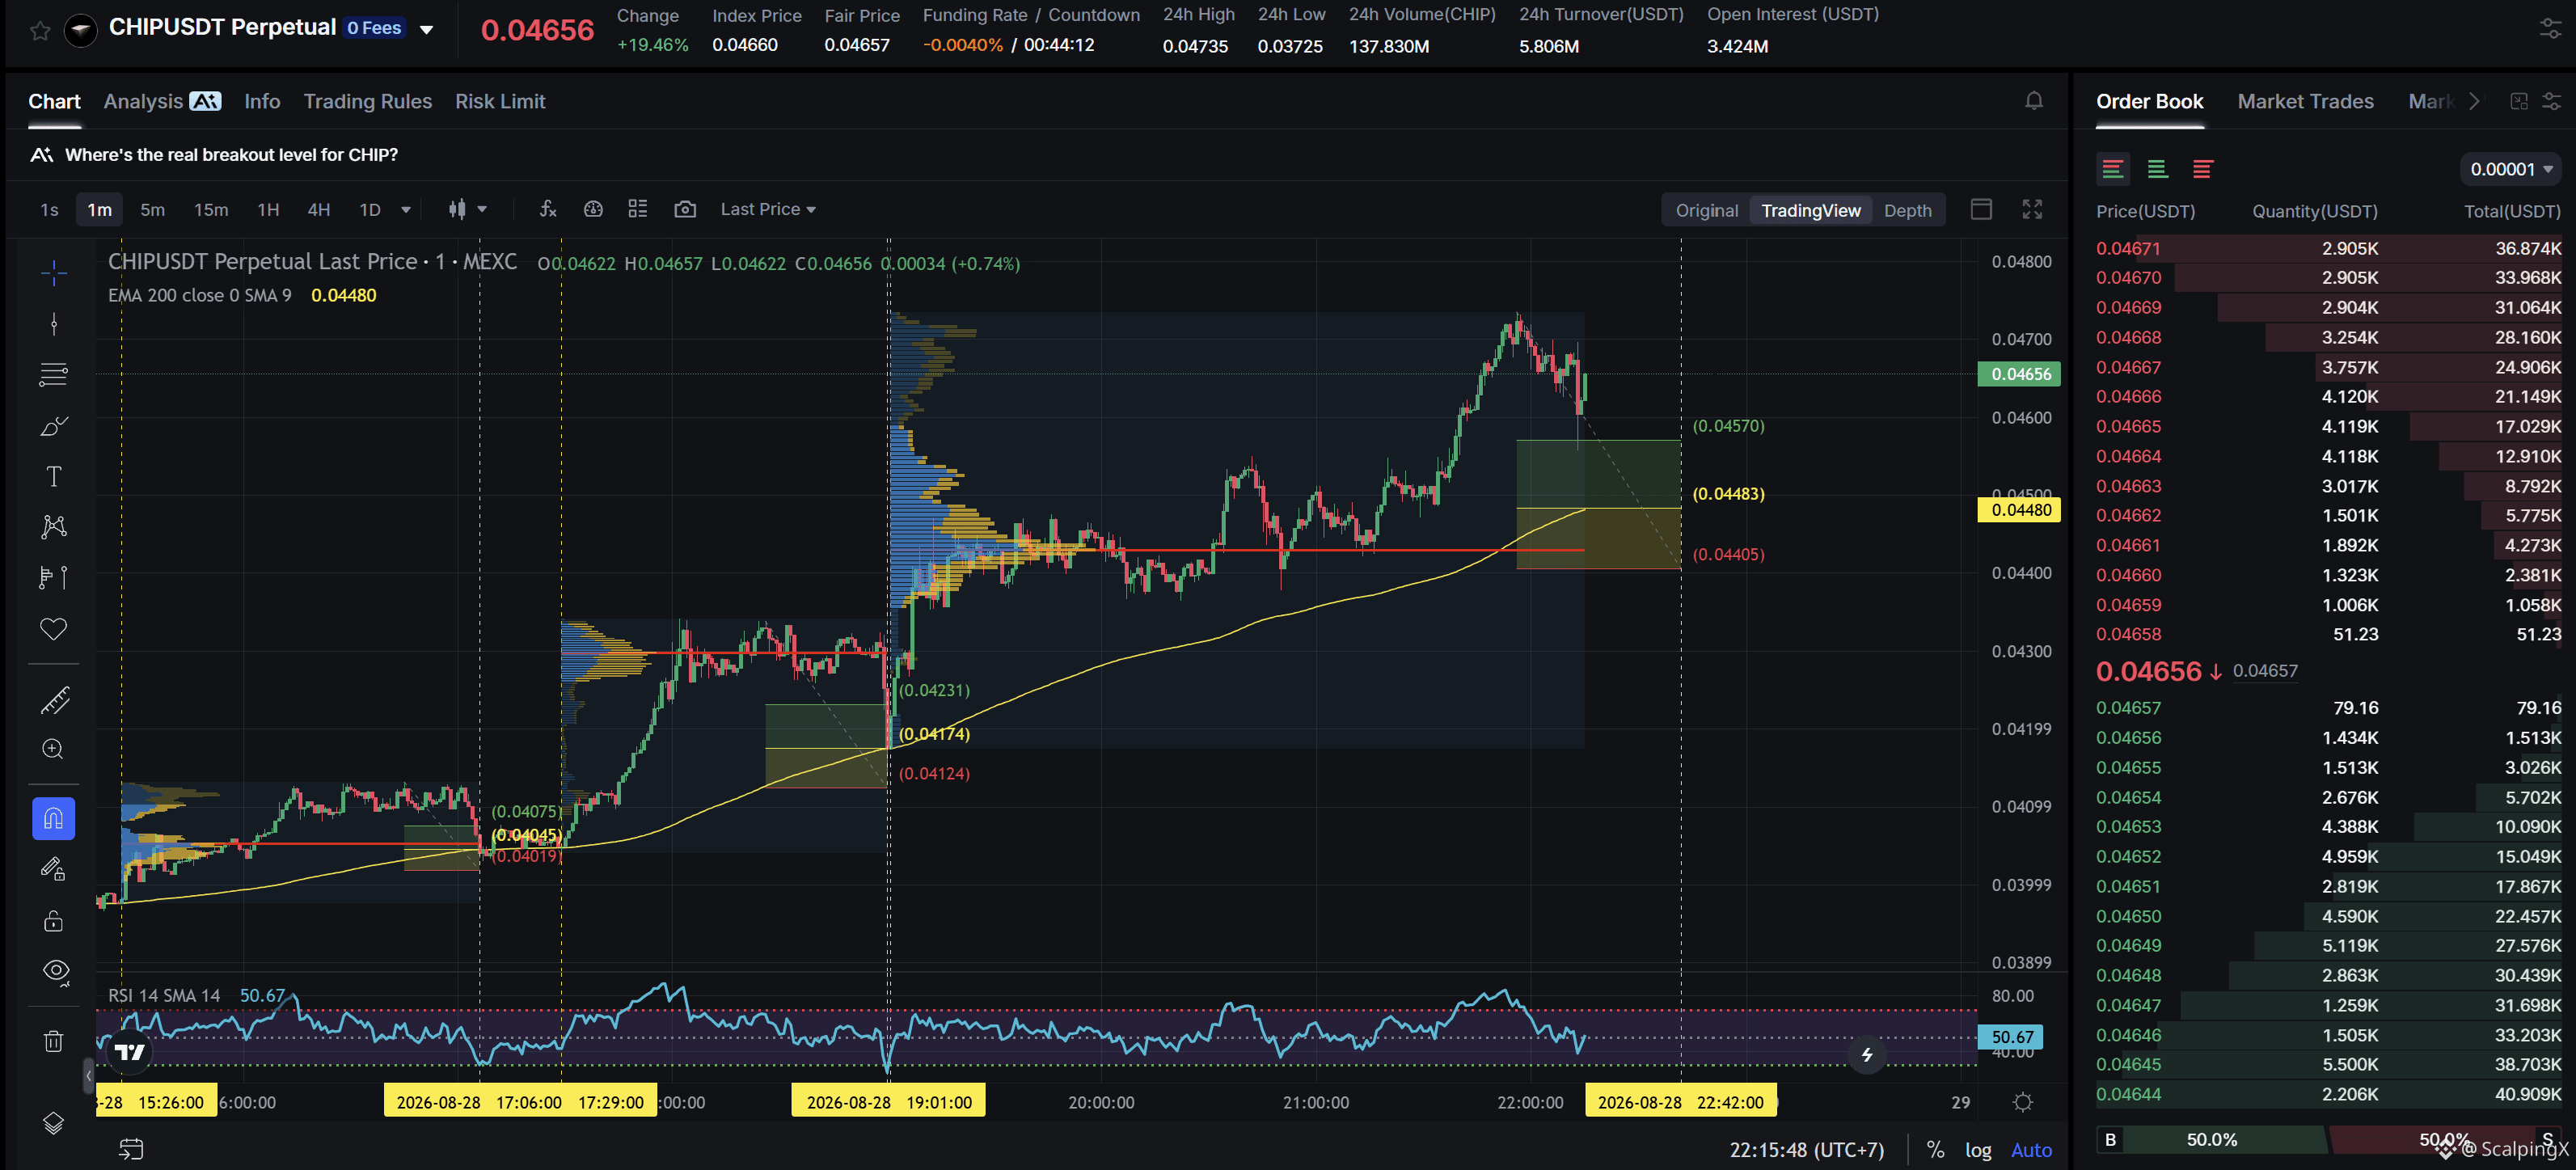Select the 4H timeframe
Viewport: 2576px width, 1170px height.
(x=318, y=209)
